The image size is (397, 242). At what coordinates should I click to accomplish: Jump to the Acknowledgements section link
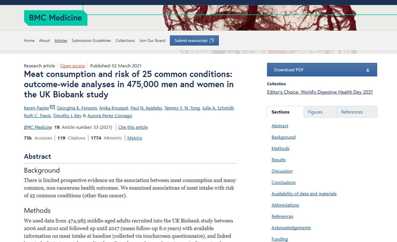click(291, 228)
